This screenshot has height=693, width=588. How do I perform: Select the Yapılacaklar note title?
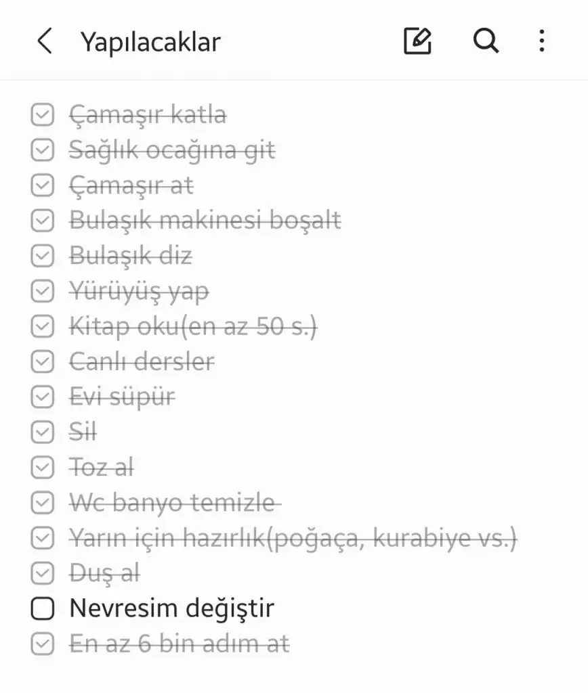[x=150, y=43]
